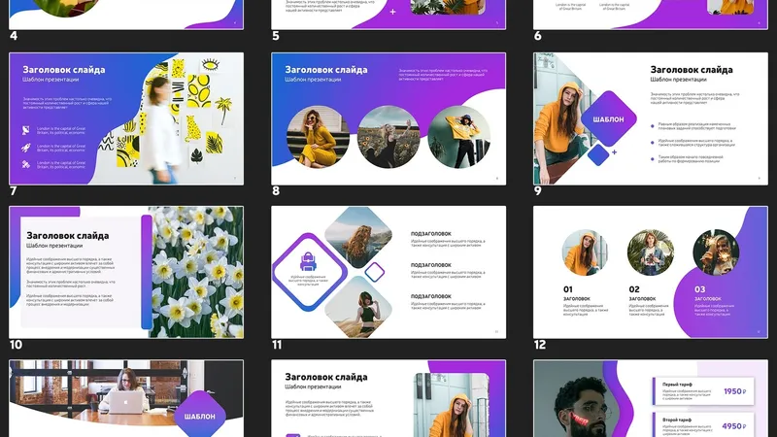This screenshot has width=777, height=437.
Task: Click the daffodils photo on slide 10
Action: [197, 273]
